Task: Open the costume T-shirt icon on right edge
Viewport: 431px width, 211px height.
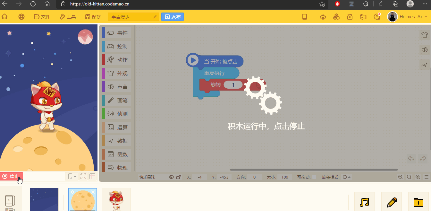Action: (425, 35)
